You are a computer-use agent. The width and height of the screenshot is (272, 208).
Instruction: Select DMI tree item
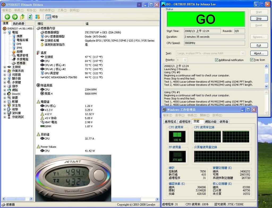pos(19,44)
